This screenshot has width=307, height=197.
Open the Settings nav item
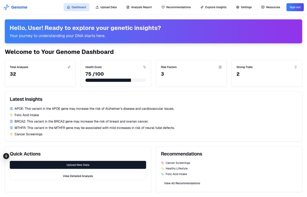coord(244,7)
